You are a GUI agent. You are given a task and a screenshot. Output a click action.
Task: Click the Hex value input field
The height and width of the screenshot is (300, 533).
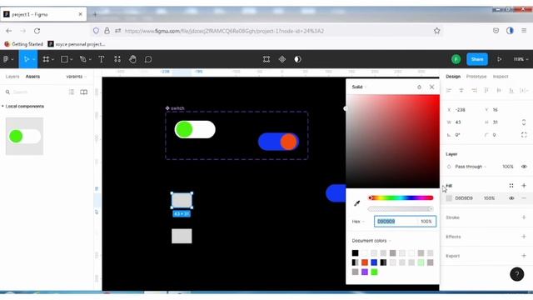coord(396,222)
